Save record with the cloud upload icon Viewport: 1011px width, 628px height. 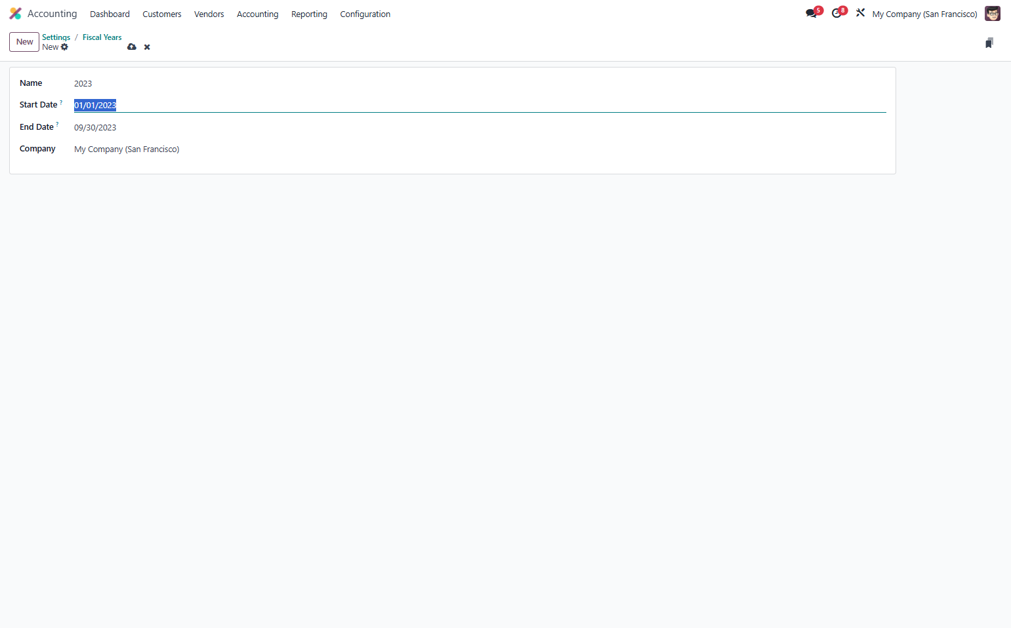(x=132, y=47)
